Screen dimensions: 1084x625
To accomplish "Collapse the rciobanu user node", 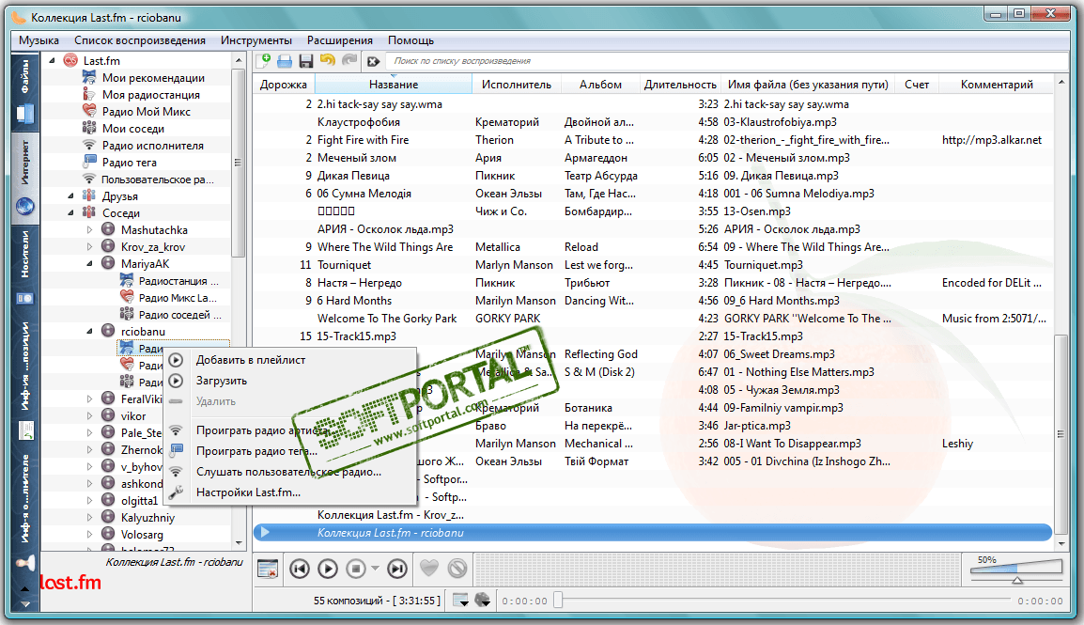I will tap(89, 331).
